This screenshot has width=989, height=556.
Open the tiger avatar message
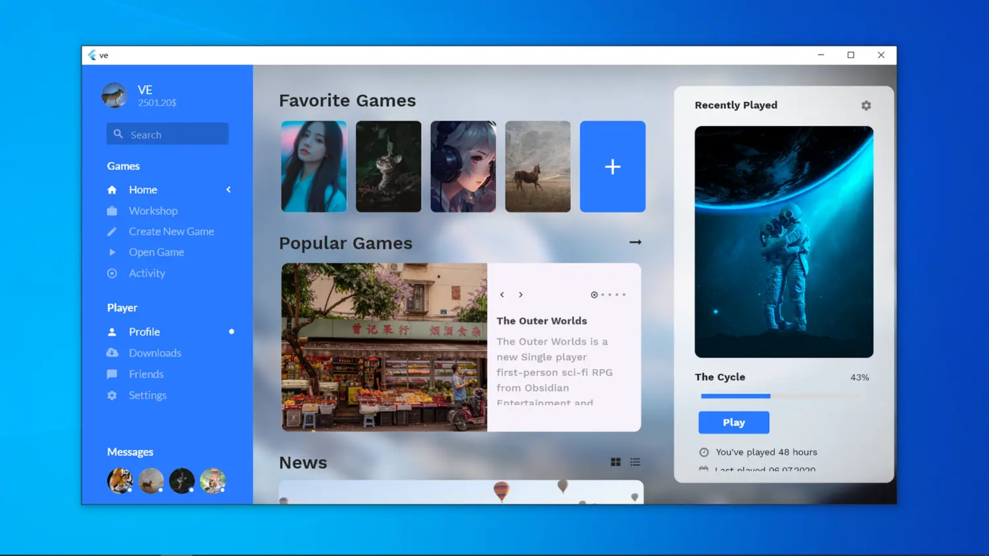[120, 481]
